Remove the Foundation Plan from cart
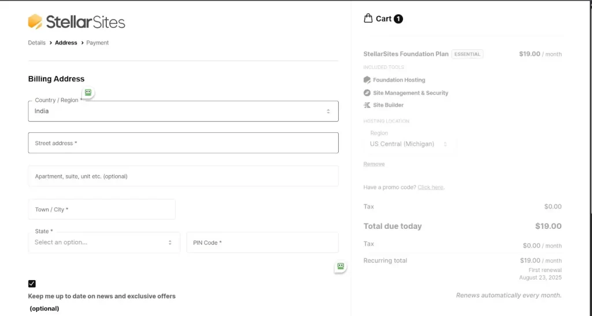The height and width of the screenshot is (316, 592). click(x=373, y=164)
